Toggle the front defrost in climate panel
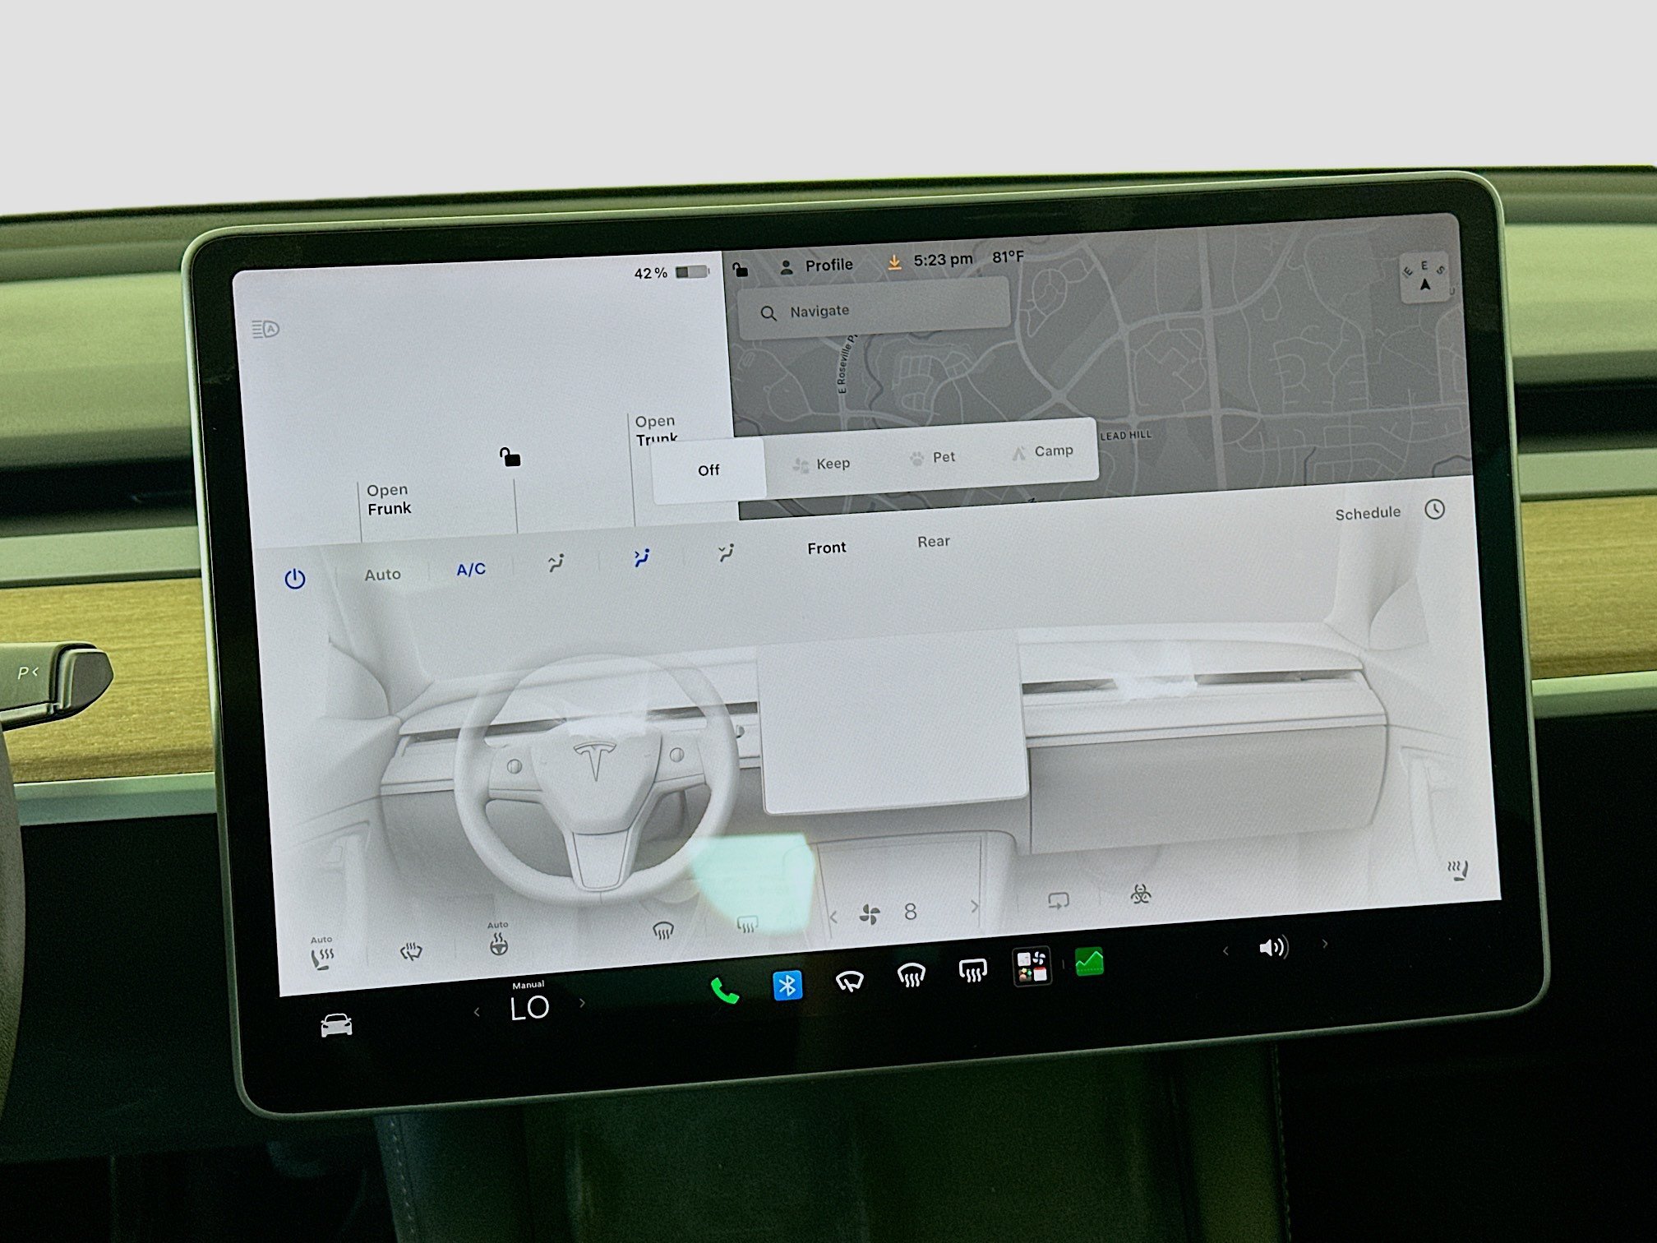Image resolution: width=1657 pixels, height=1243 pixels. click(663, 931)
